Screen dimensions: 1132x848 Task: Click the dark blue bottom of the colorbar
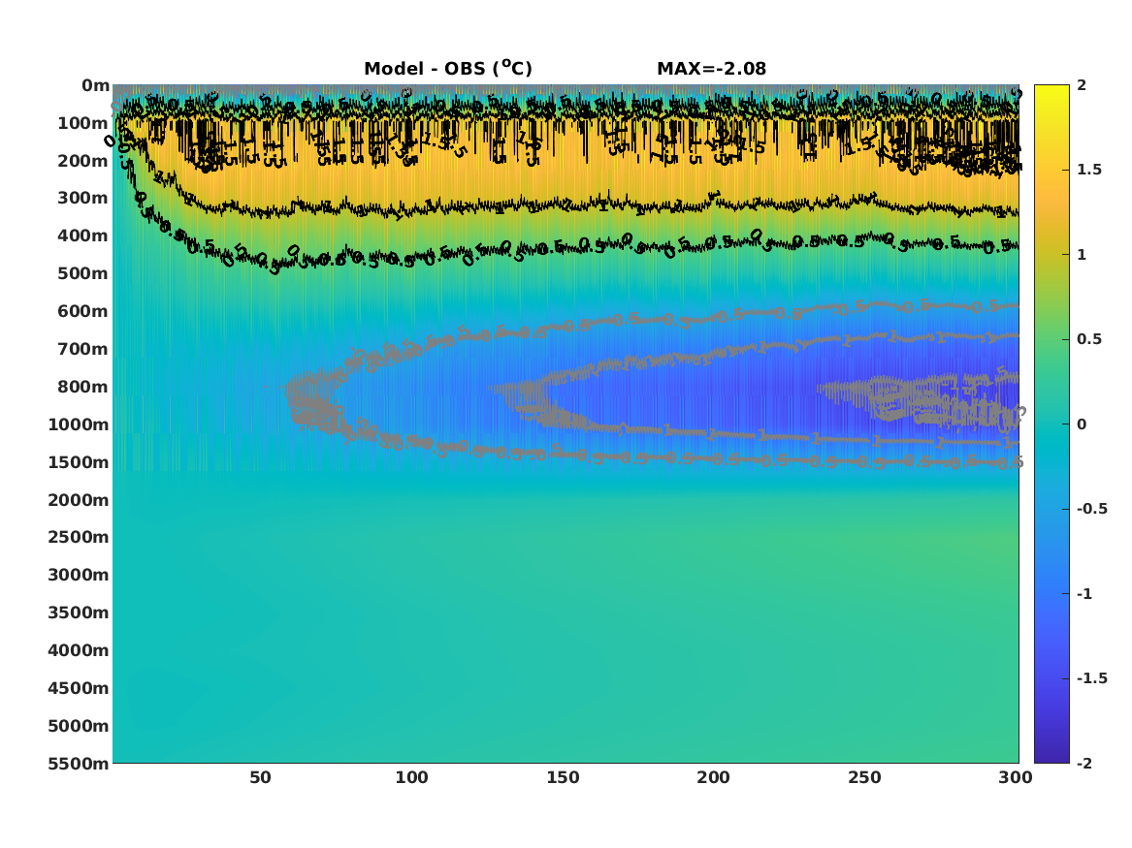click(1051, 757)
